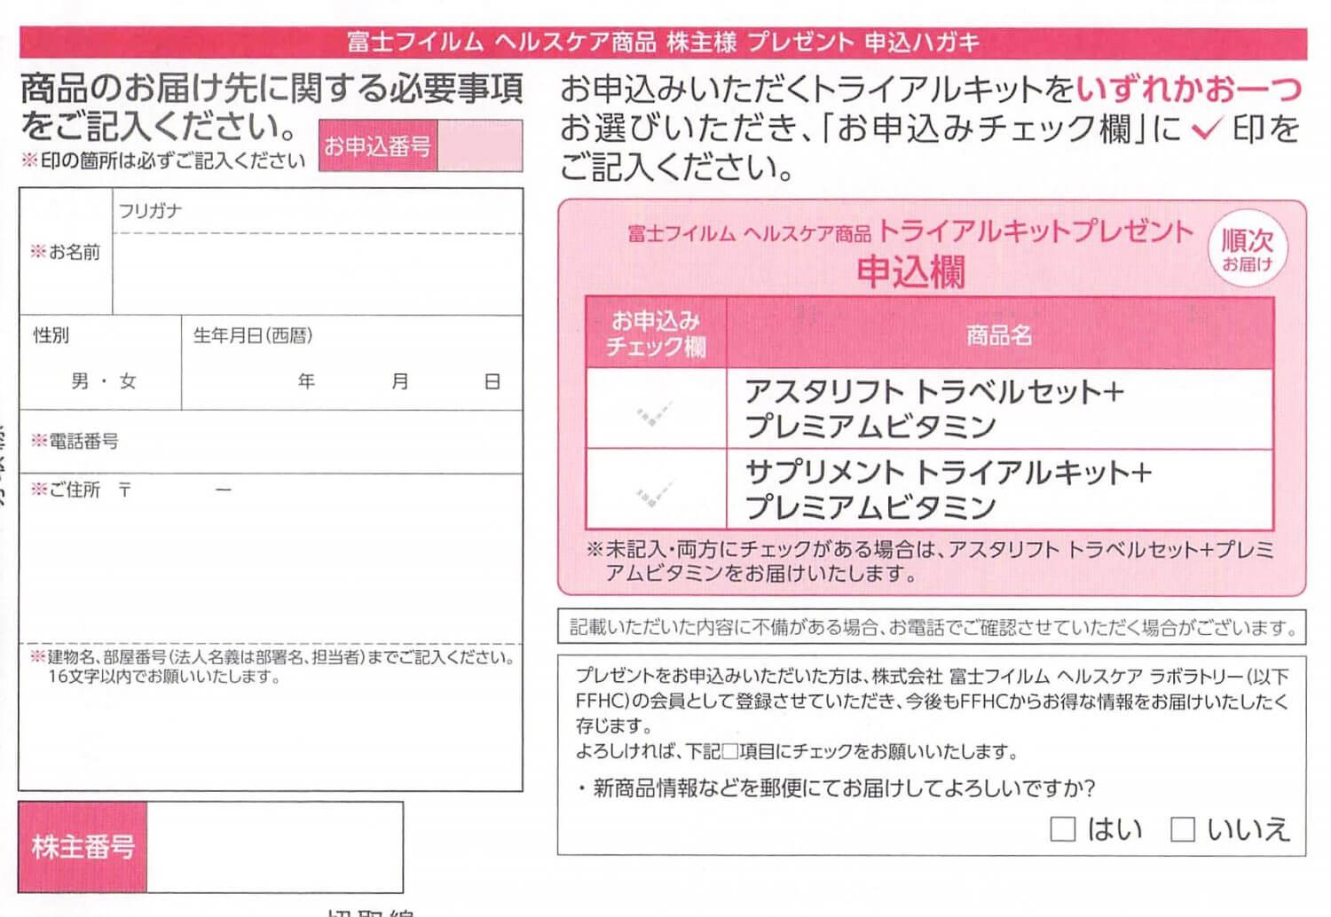1331x917 pixels.
Task: Click the お申込みチェック欄 column header
Action: pyautogui.click(x=656, y=333)
